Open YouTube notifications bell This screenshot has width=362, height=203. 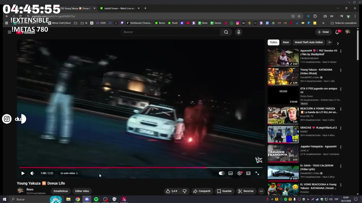coord(337,32)
